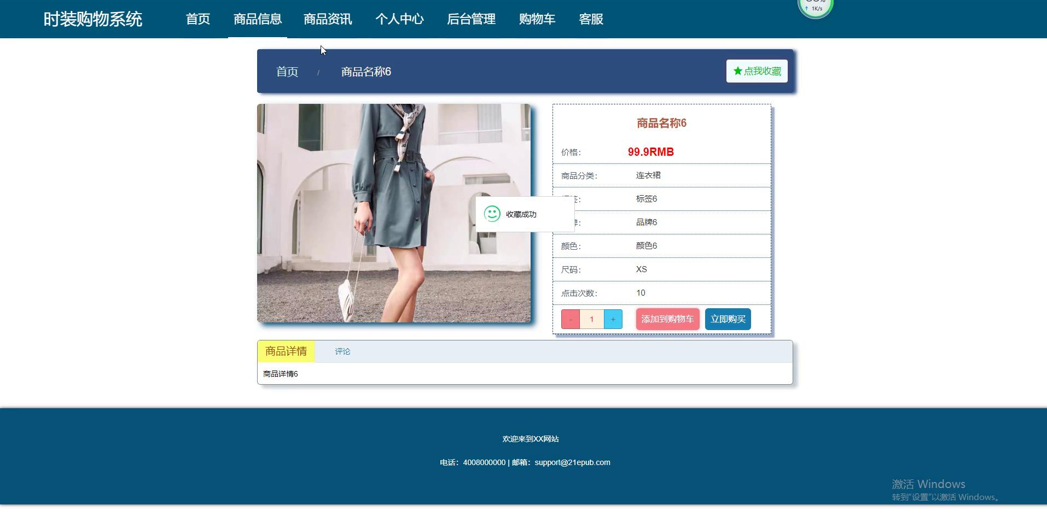This screenshot has width=1047, height=529.
Task: Navigate to 后台管理 admin page
Action: pos(471,19)
